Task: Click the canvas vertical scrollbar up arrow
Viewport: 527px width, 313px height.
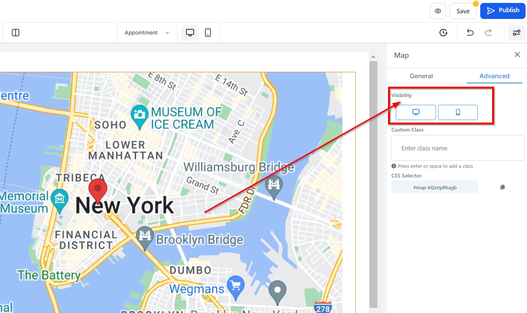Action: click(373, 57)
